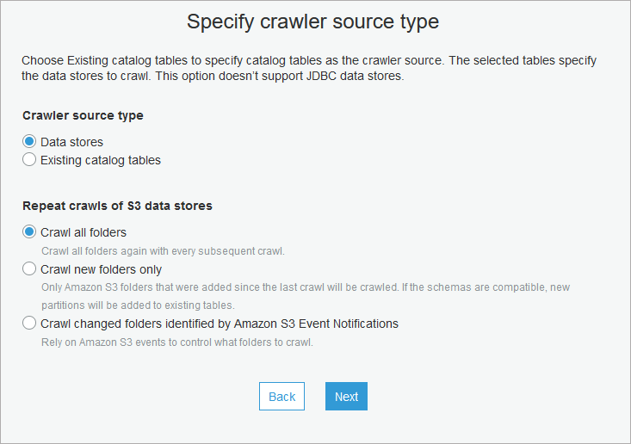Click the 'Crawl all folders' label text
The image size is (631, 444).
[x=84, y=232]
